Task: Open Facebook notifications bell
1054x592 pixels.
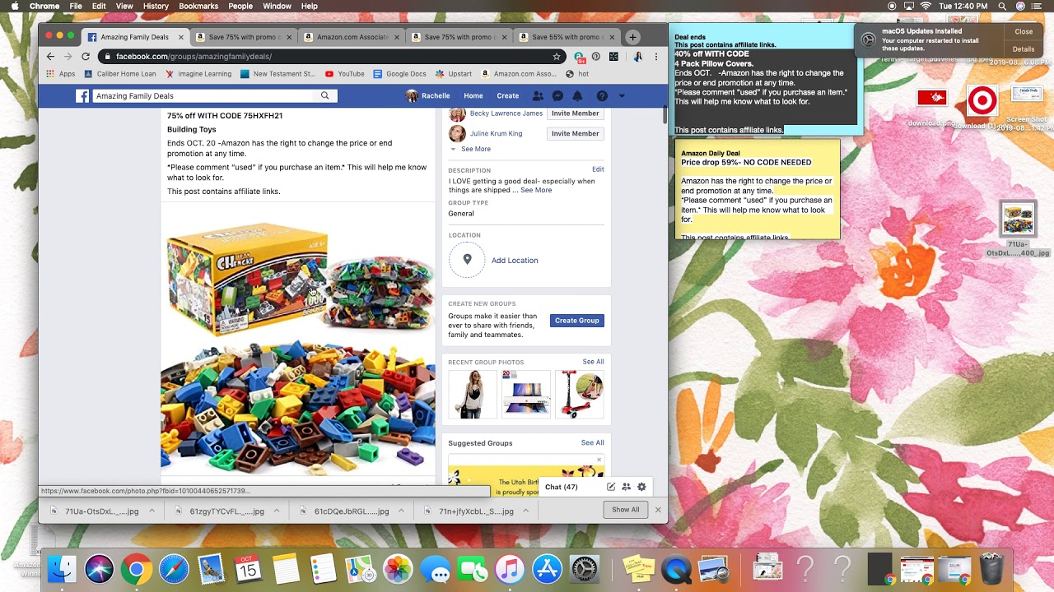Action: pyautogui.click(x=577, y=96)
